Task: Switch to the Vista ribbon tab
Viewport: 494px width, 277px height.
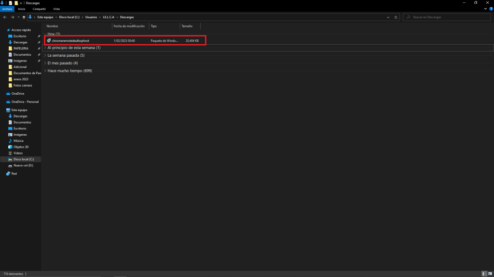Action: pyautogui.click(x=56, y=9)
